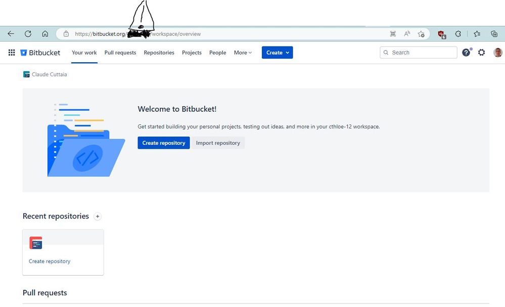The height and width of the screenshot is (307, 505).
Task: Click the Bitbucket logo
Action: (x=40, y=53)
